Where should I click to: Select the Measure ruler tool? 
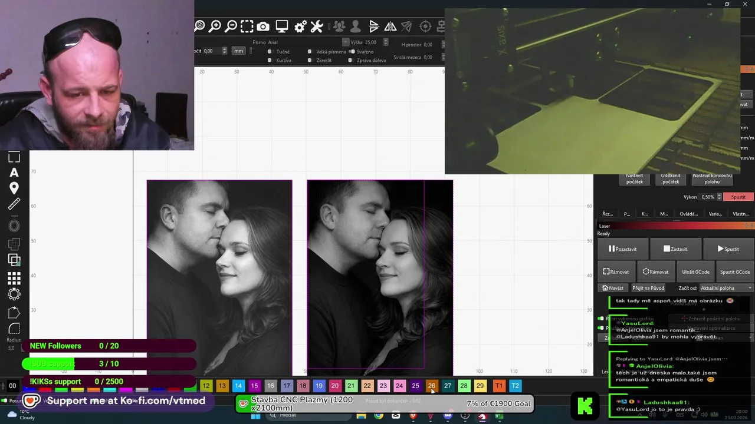point(14,204)
